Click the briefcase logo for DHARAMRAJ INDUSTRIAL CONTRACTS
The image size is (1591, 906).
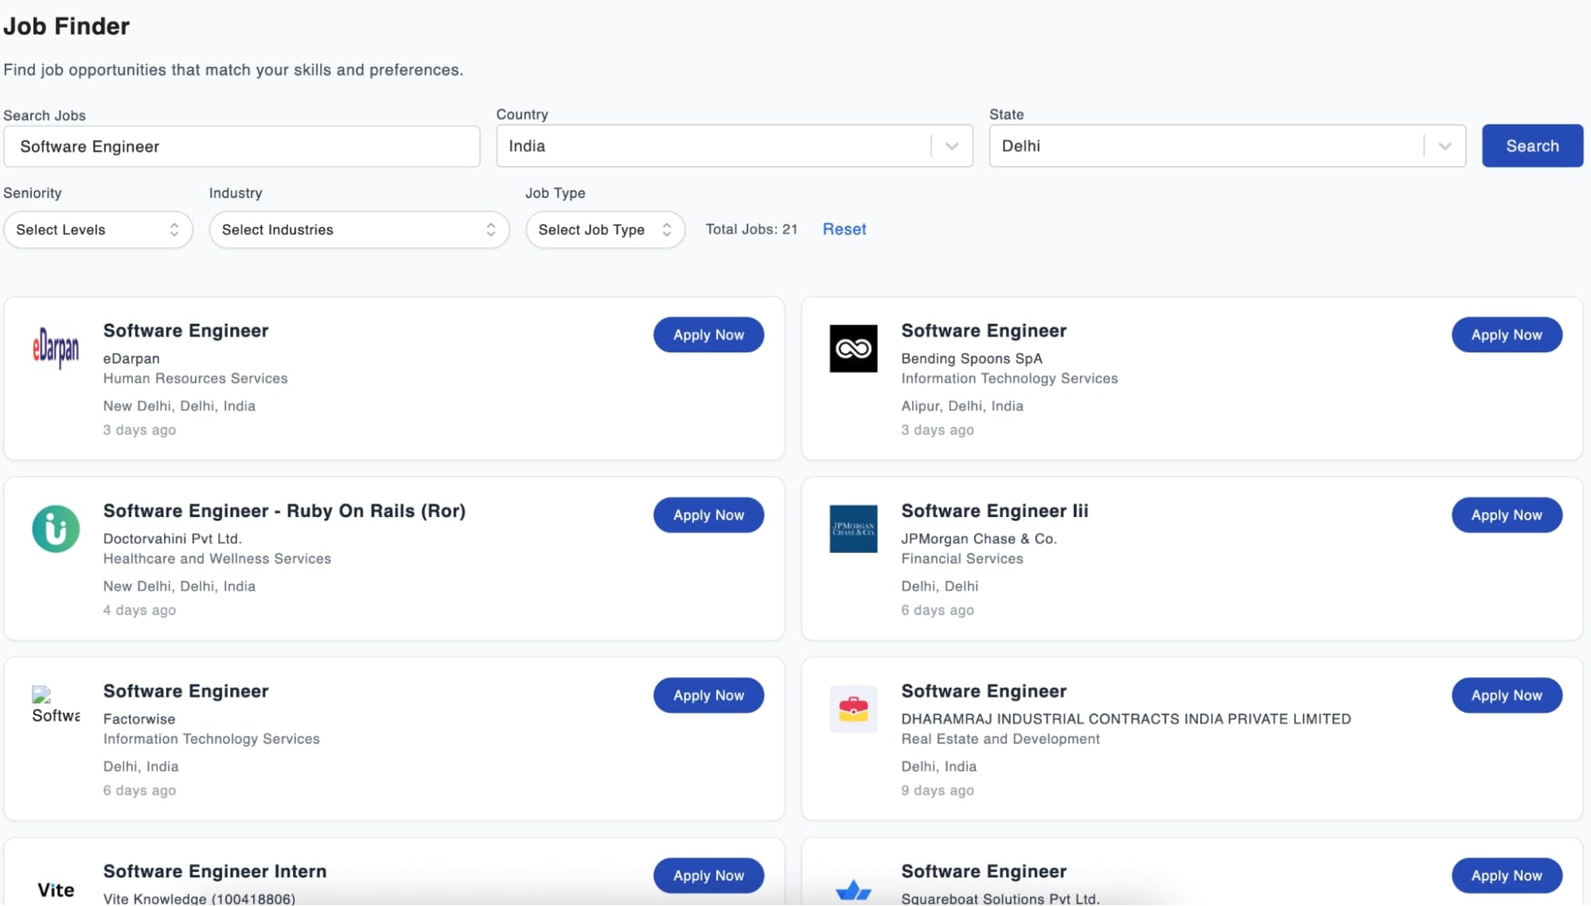click(x=854, y=708)
